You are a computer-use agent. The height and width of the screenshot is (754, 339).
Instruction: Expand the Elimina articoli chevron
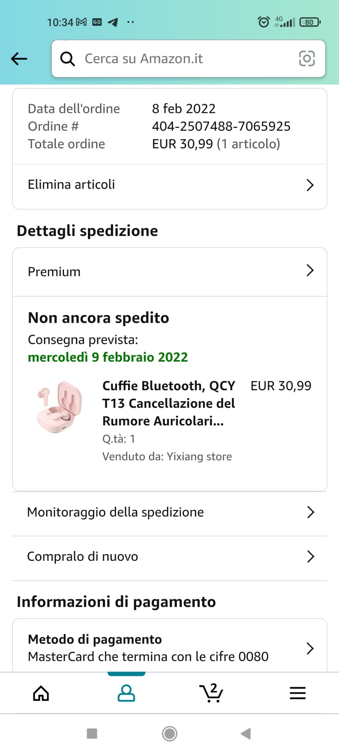coord(310,185)
